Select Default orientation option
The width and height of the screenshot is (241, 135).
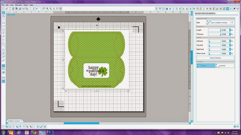206,66
